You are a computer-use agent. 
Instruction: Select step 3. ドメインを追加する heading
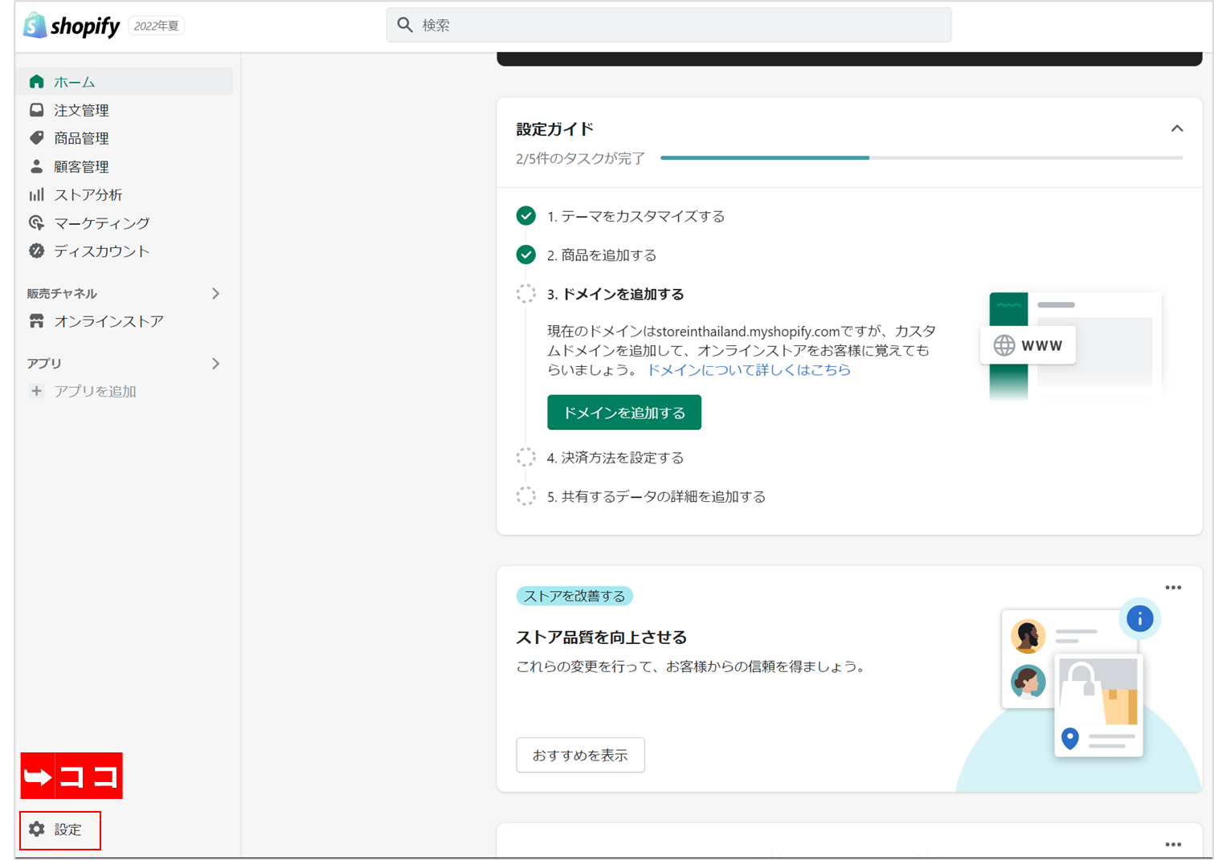pyautogui.click(x=615, y=294)
